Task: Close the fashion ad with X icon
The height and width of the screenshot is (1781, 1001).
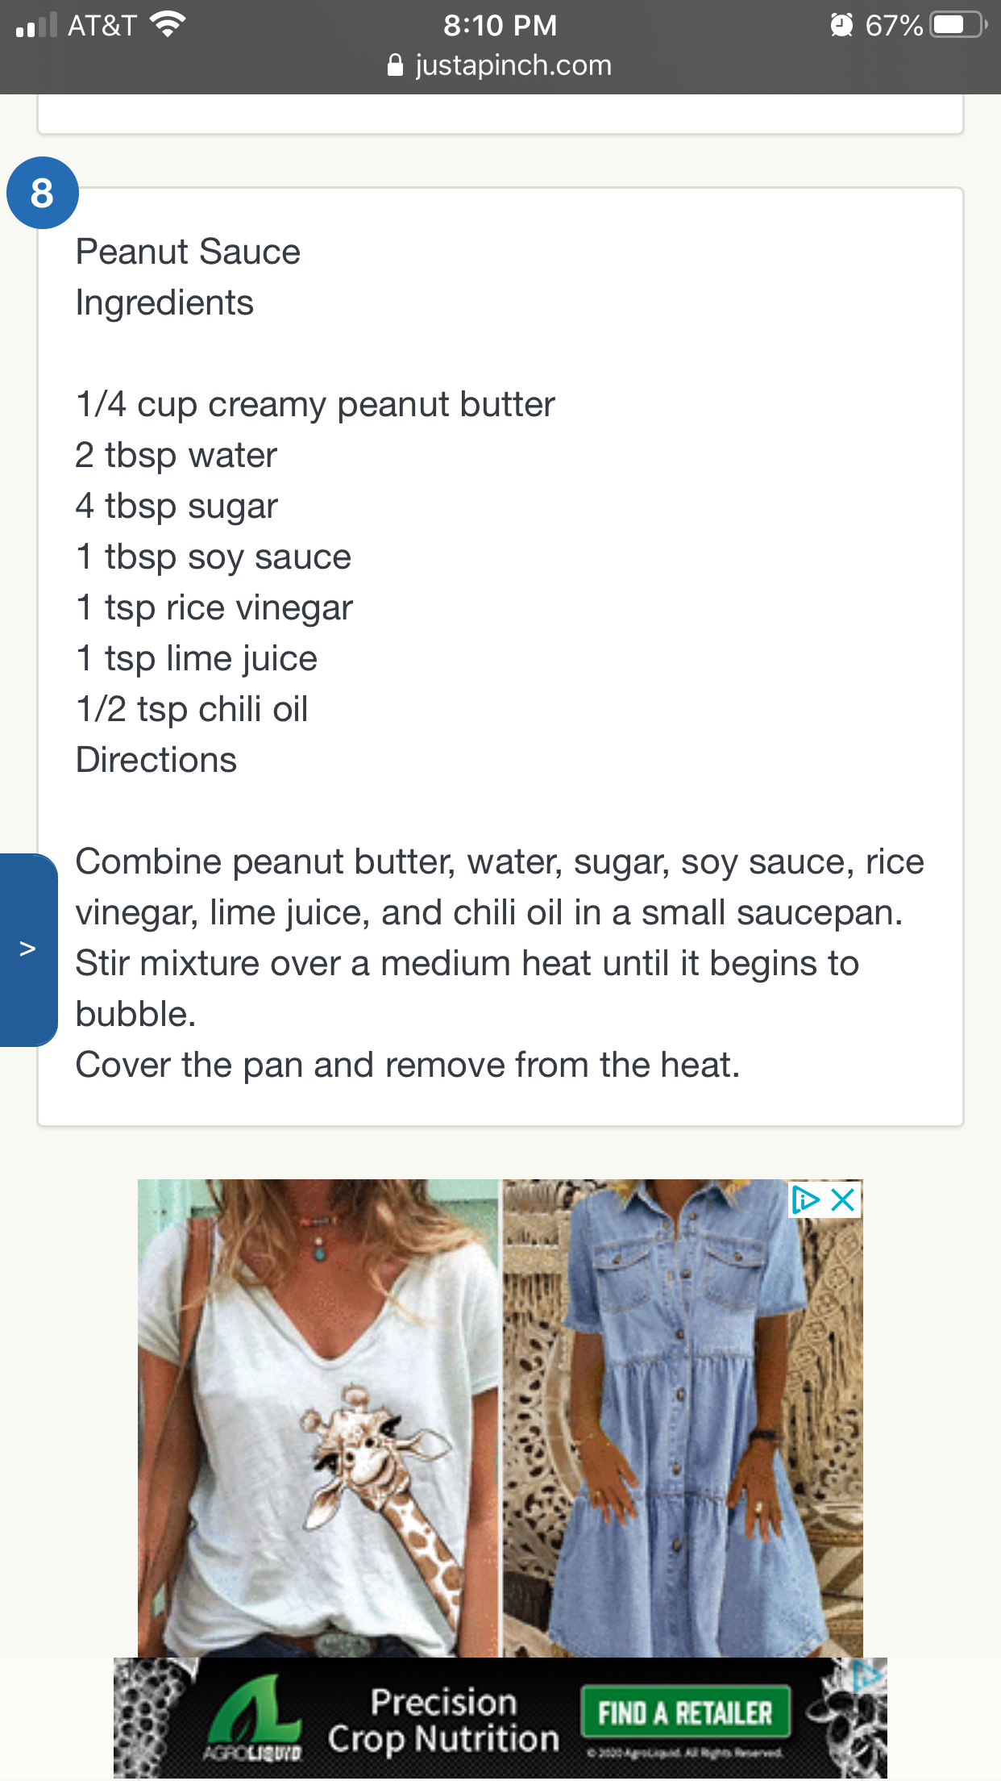Action: tap(843, 1199)
